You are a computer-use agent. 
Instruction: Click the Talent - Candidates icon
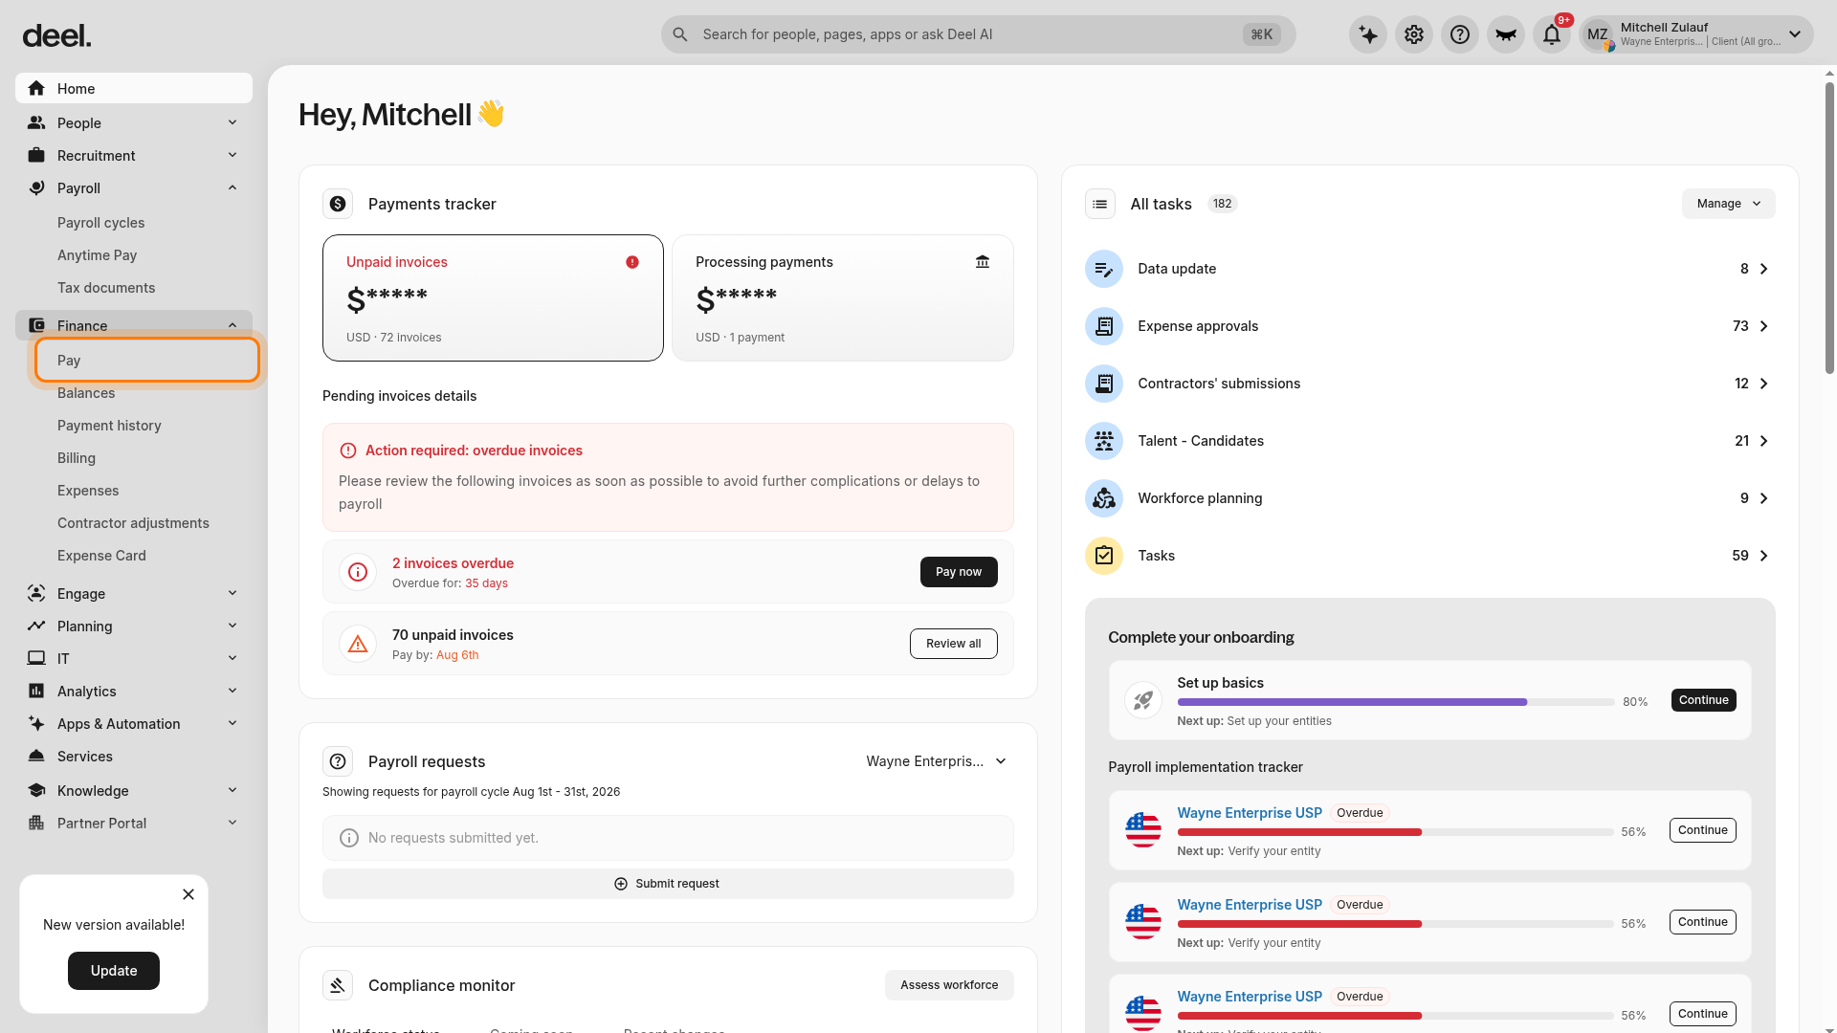1104,441
